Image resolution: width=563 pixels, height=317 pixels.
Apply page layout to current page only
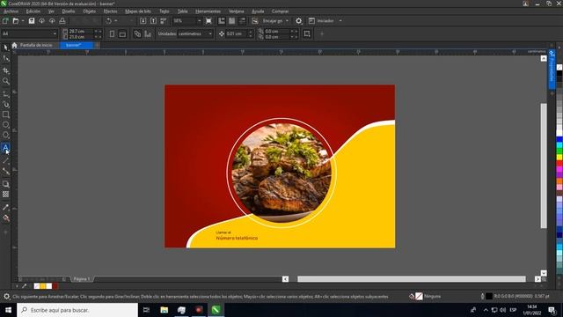pos(148,33)
